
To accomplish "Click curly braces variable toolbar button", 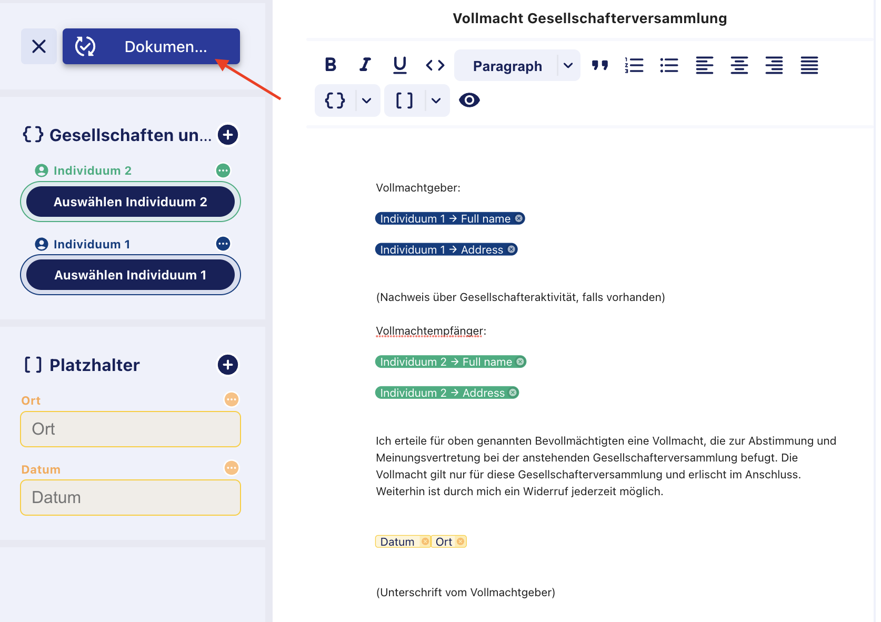I will pos(335,100).
